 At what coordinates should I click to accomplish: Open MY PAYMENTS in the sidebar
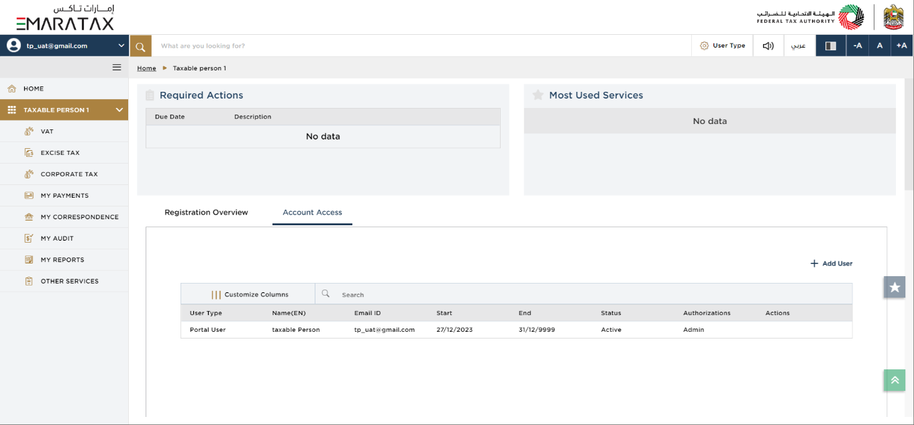(64, 196)
